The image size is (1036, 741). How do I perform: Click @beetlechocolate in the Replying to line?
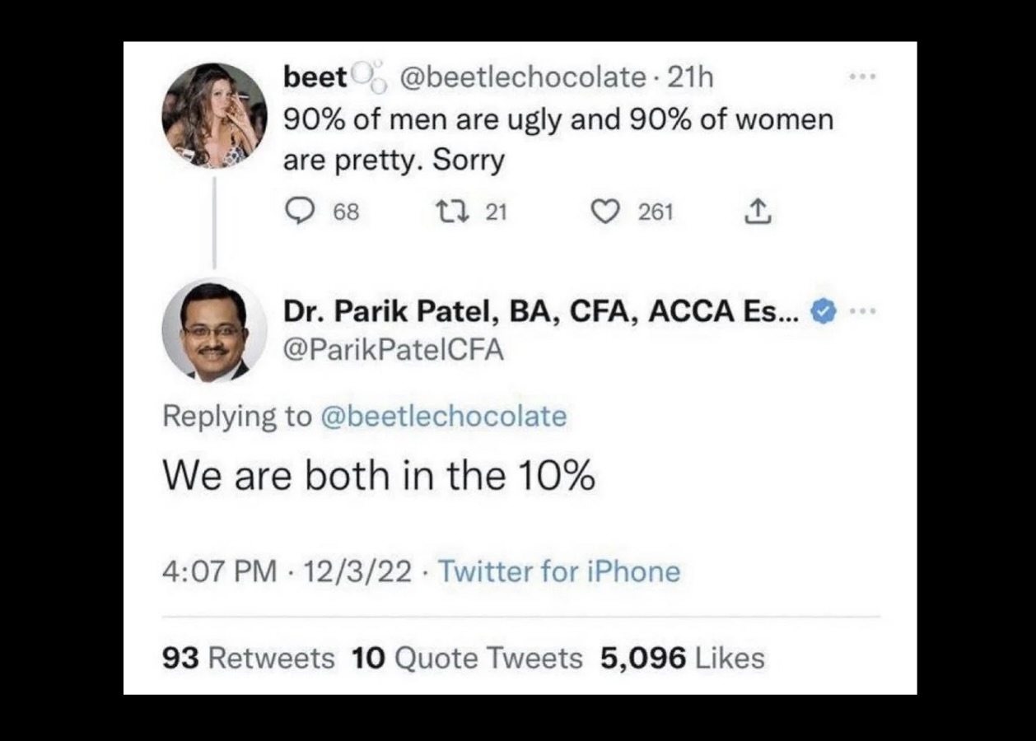pyautogui.click(x=441, y=417)
